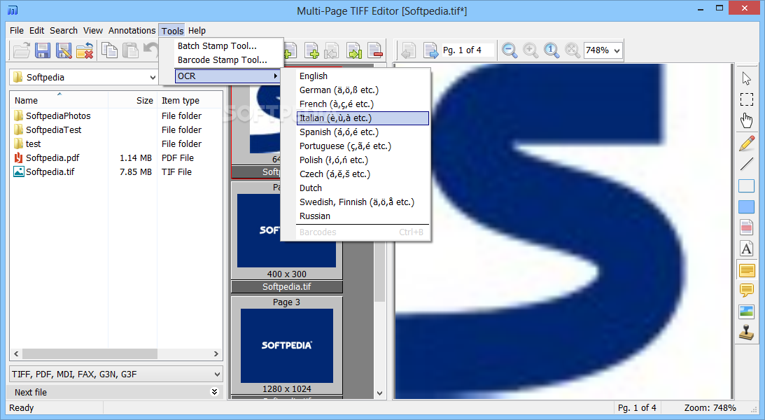The height and width of the screenshot is (420, 765).
Task: Select the text annotation A tool
Action: tap(747, 248)
